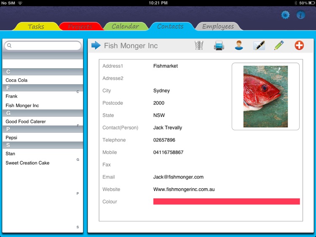Compose email with envelope pen icon
This screenshot has width=316, height=237.
pos(259,45)
